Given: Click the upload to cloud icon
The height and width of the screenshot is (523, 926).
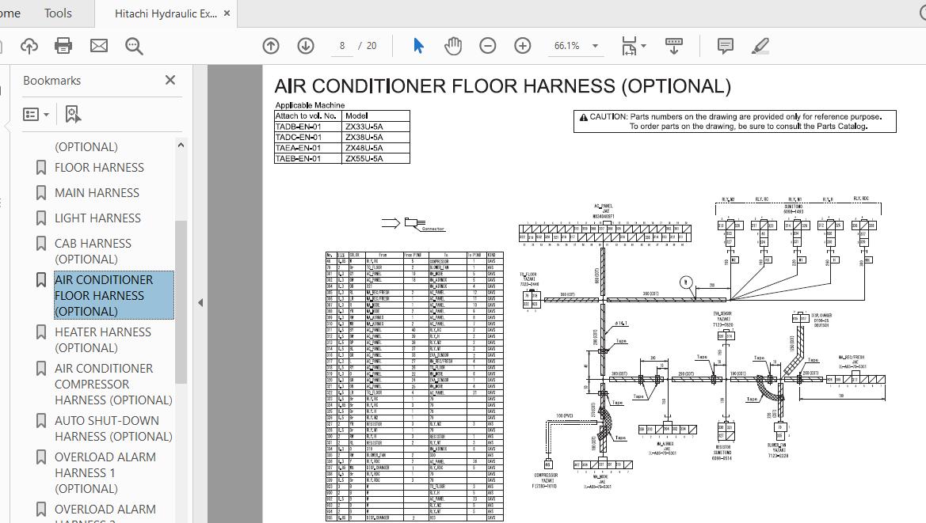Looking at the screenshot, I should point(29,46).
